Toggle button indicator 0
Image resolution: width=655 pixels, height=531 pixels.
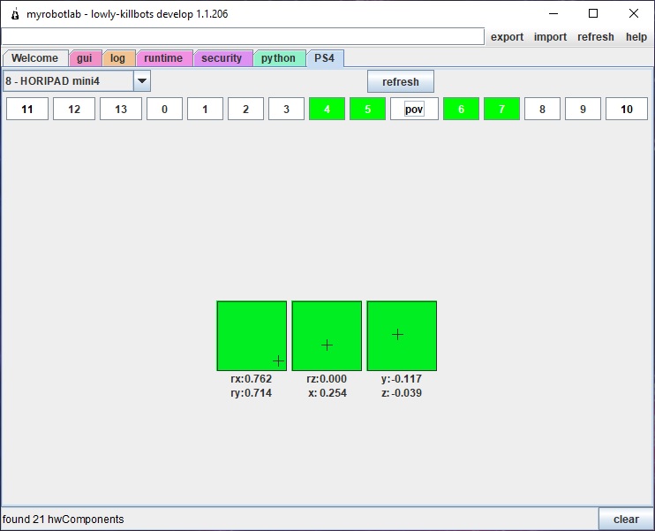[164, 110]
